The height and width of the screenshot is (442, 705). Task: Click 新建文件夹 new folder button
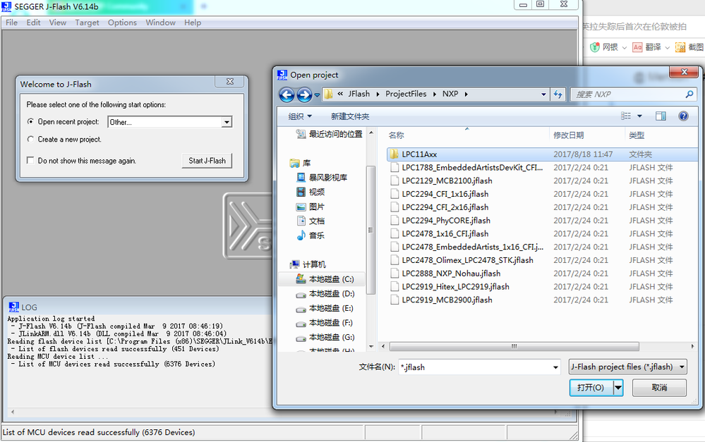[x=350, y=116]
